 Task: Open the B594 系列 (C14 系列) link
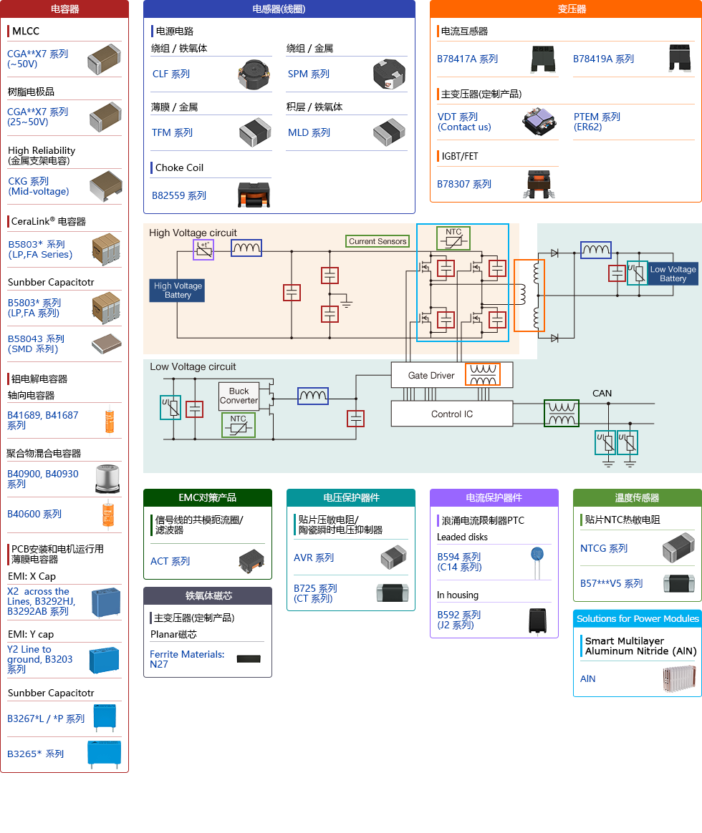click(459, 562)
